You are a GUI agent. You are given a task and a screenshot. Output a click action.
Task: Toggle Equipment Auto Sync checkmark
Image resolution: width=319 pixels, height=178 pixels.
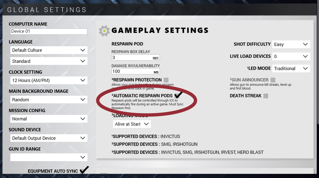pos(84,170)
